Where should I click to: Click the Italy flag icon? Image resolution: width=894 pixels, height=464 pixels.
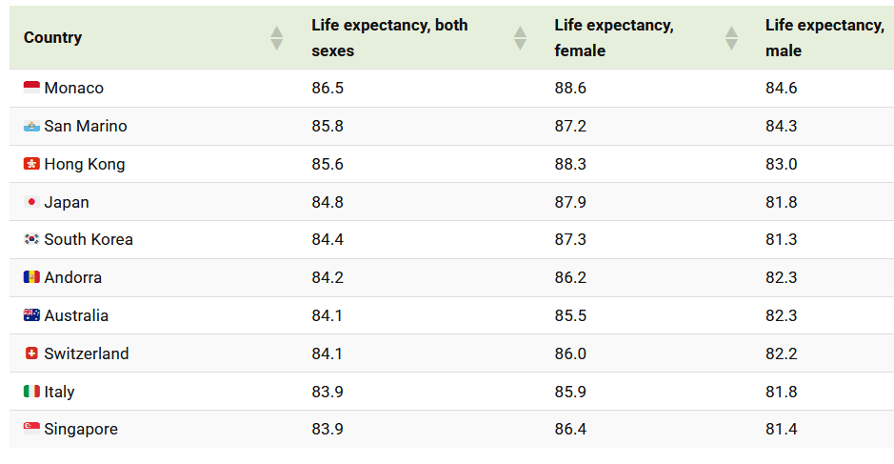pyautogui.click(x=31, y=392)
